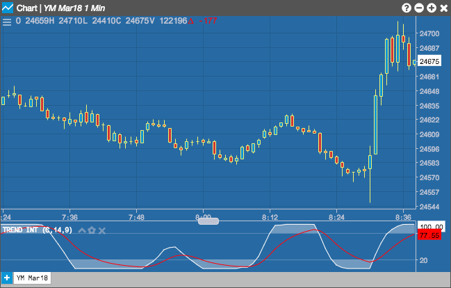
Task: Move the TREND INT study up with the caret icon
Action: tap(82, 230)
